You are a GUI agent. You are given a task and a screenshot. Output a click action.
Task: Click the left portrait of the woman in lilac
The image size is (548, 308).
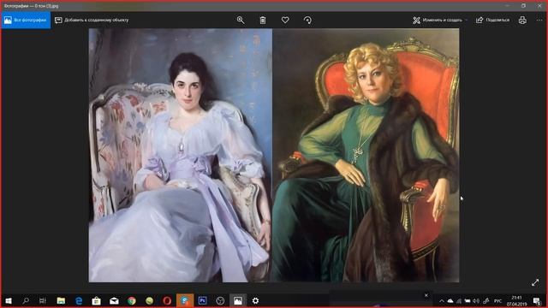(181, 156)
